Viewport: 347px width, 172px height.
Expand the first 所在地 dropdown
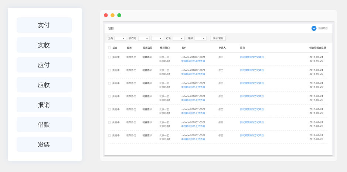click(x=144, y=38)
